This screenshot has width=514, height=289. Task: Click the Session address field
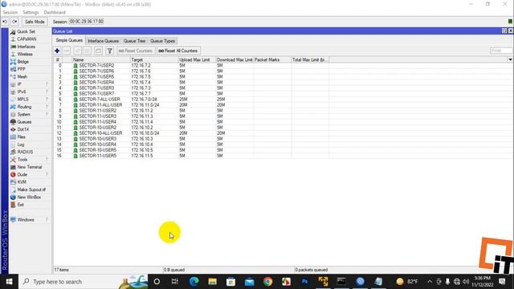[87, 22]
